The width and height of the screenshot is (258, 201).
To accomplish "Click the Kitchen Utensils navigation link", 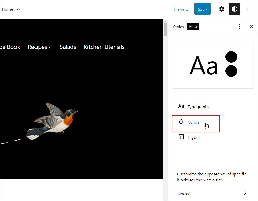I will 104,47.
